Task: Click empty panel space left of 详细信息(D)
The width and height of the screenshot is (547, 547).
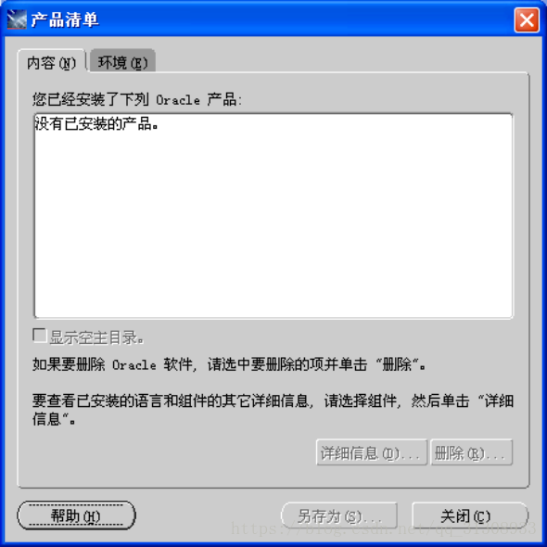Action: coord(168,452)
